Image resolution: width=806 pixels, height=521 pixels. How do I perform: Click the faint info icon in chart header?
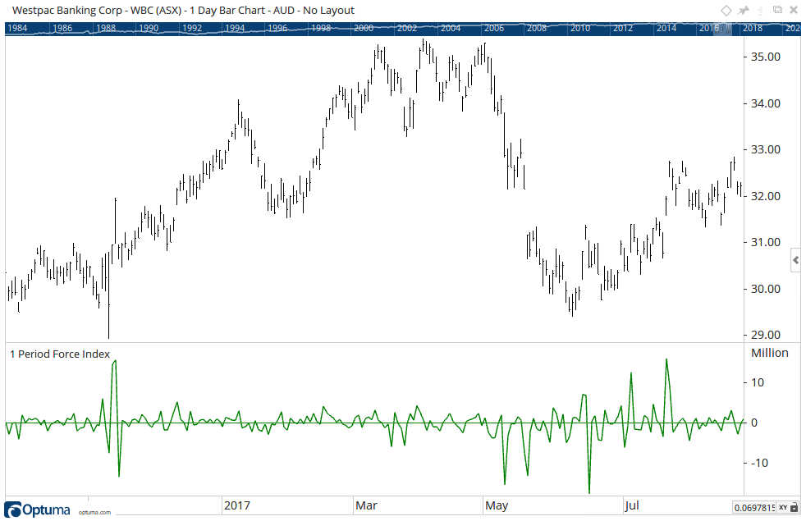tap(761, 10)
